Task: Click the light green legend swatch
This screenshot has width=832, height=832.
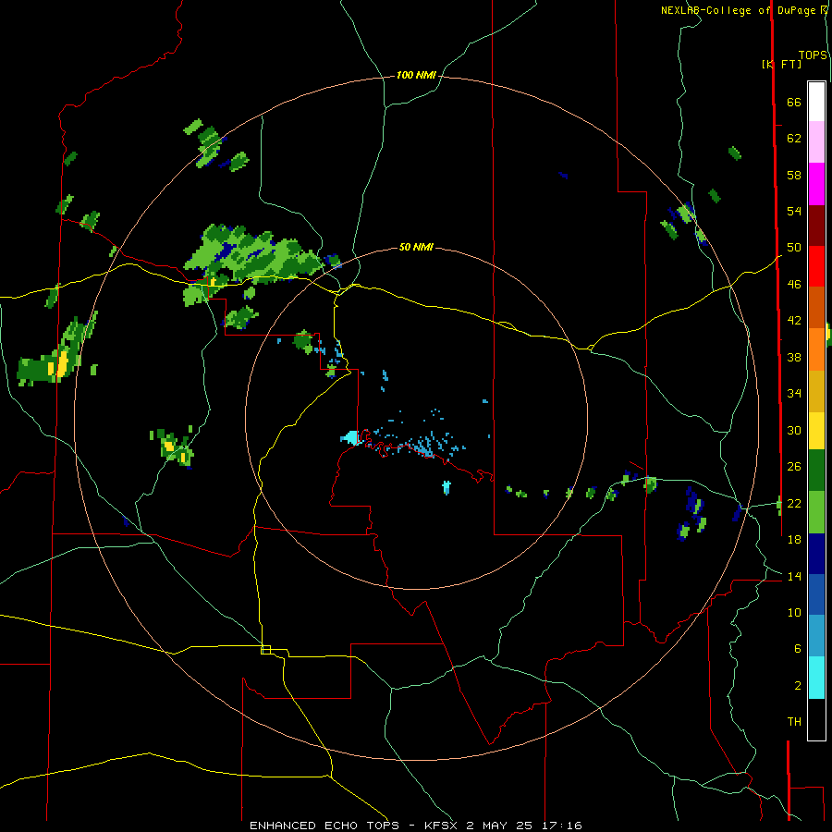Action: click(816, 512)
